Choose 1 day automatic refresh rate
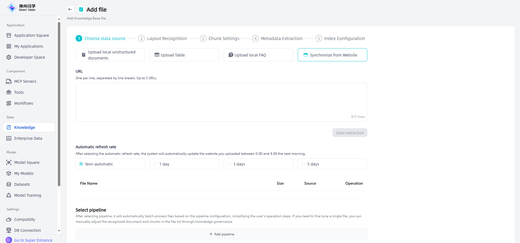 pyautogui.click(x=155, y=164)
